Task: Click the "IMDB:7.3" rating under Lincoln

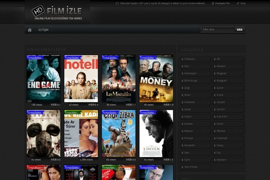Action: coord(168,160)
